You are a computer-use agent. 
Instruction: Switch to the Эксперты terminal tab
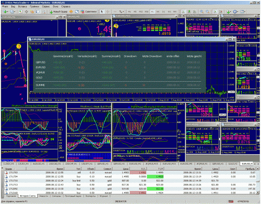91,196
